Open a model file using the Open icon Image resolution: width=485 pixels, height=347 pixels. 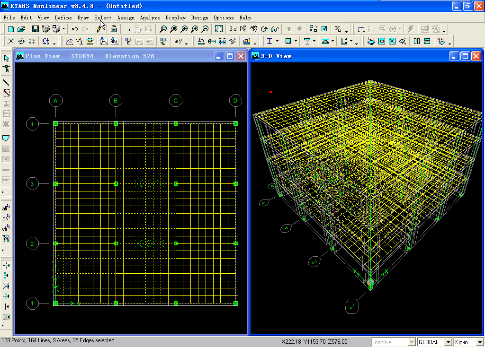(21, 29)
